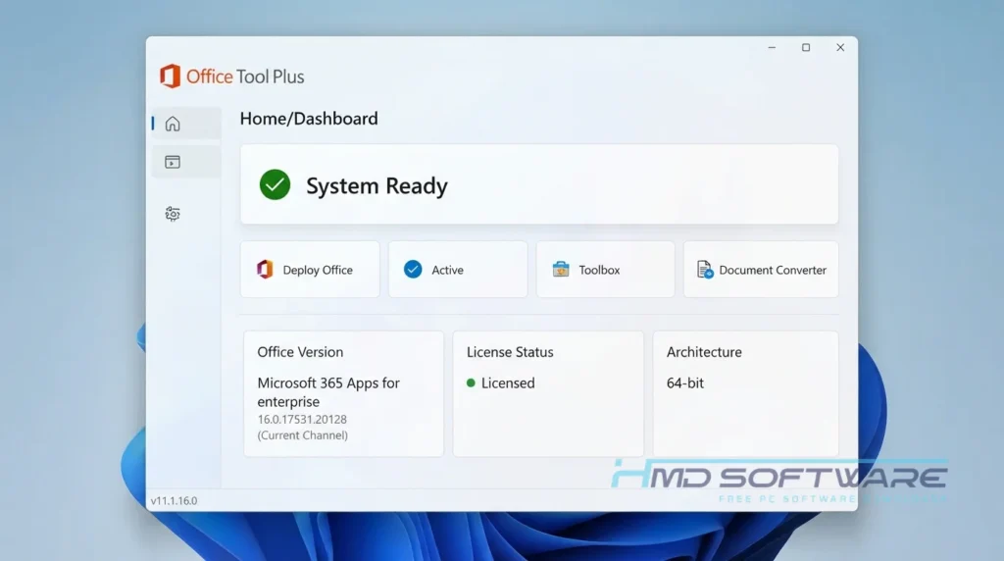Viewport: 1004px width, 561px height.
Task: Select the License Status label
Action: (x=510, y=351)
